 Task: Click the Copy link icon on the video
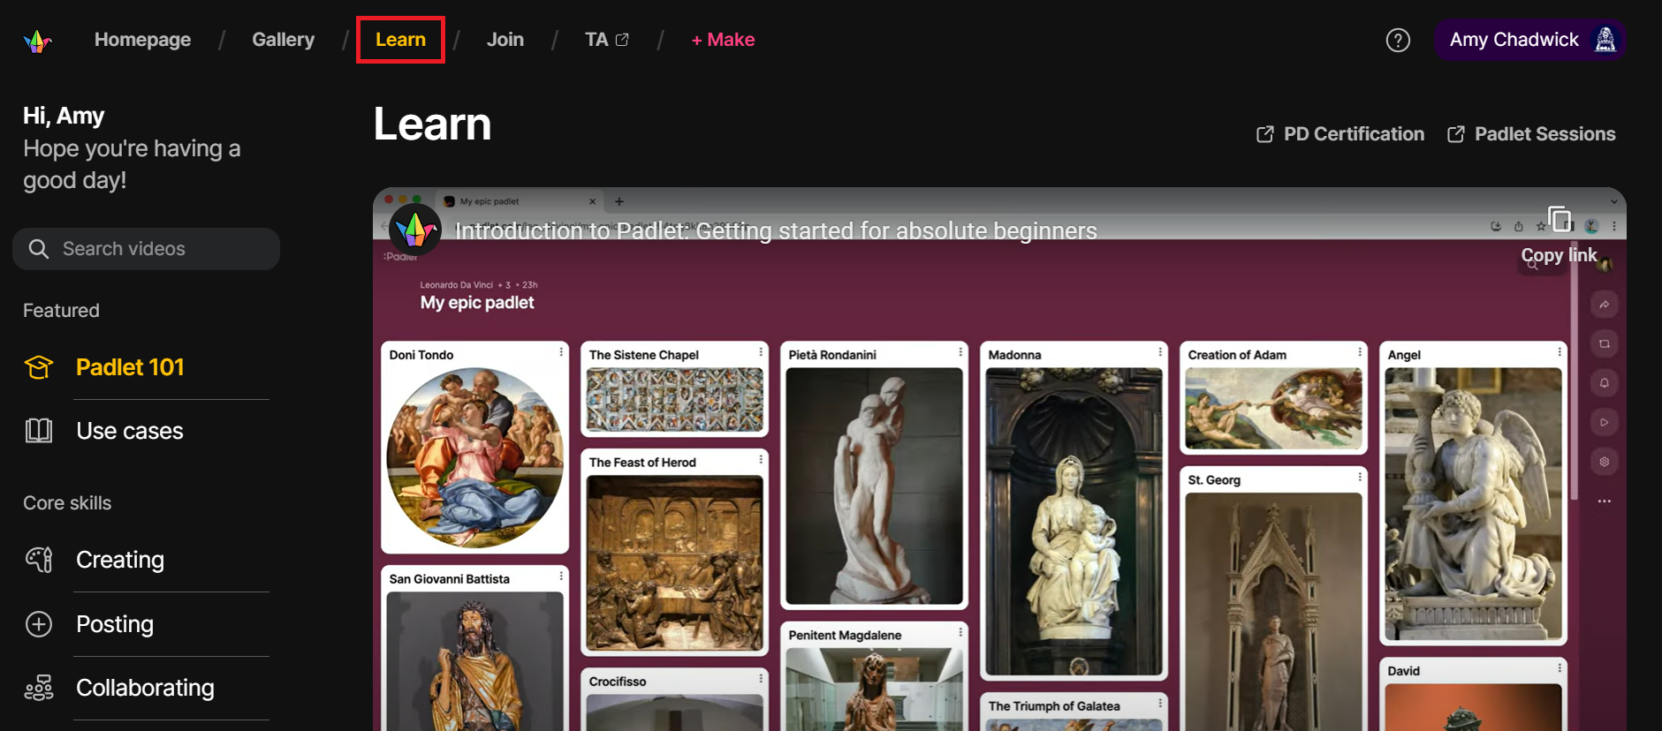pyautogui.click(x=1560, y=219)
